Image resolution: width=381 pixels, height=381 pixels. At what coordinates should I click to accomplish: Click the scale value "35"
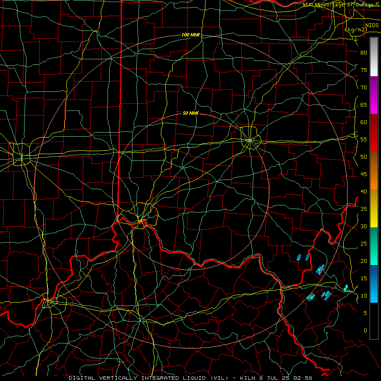pyautogui.click(x=364, y=209)
